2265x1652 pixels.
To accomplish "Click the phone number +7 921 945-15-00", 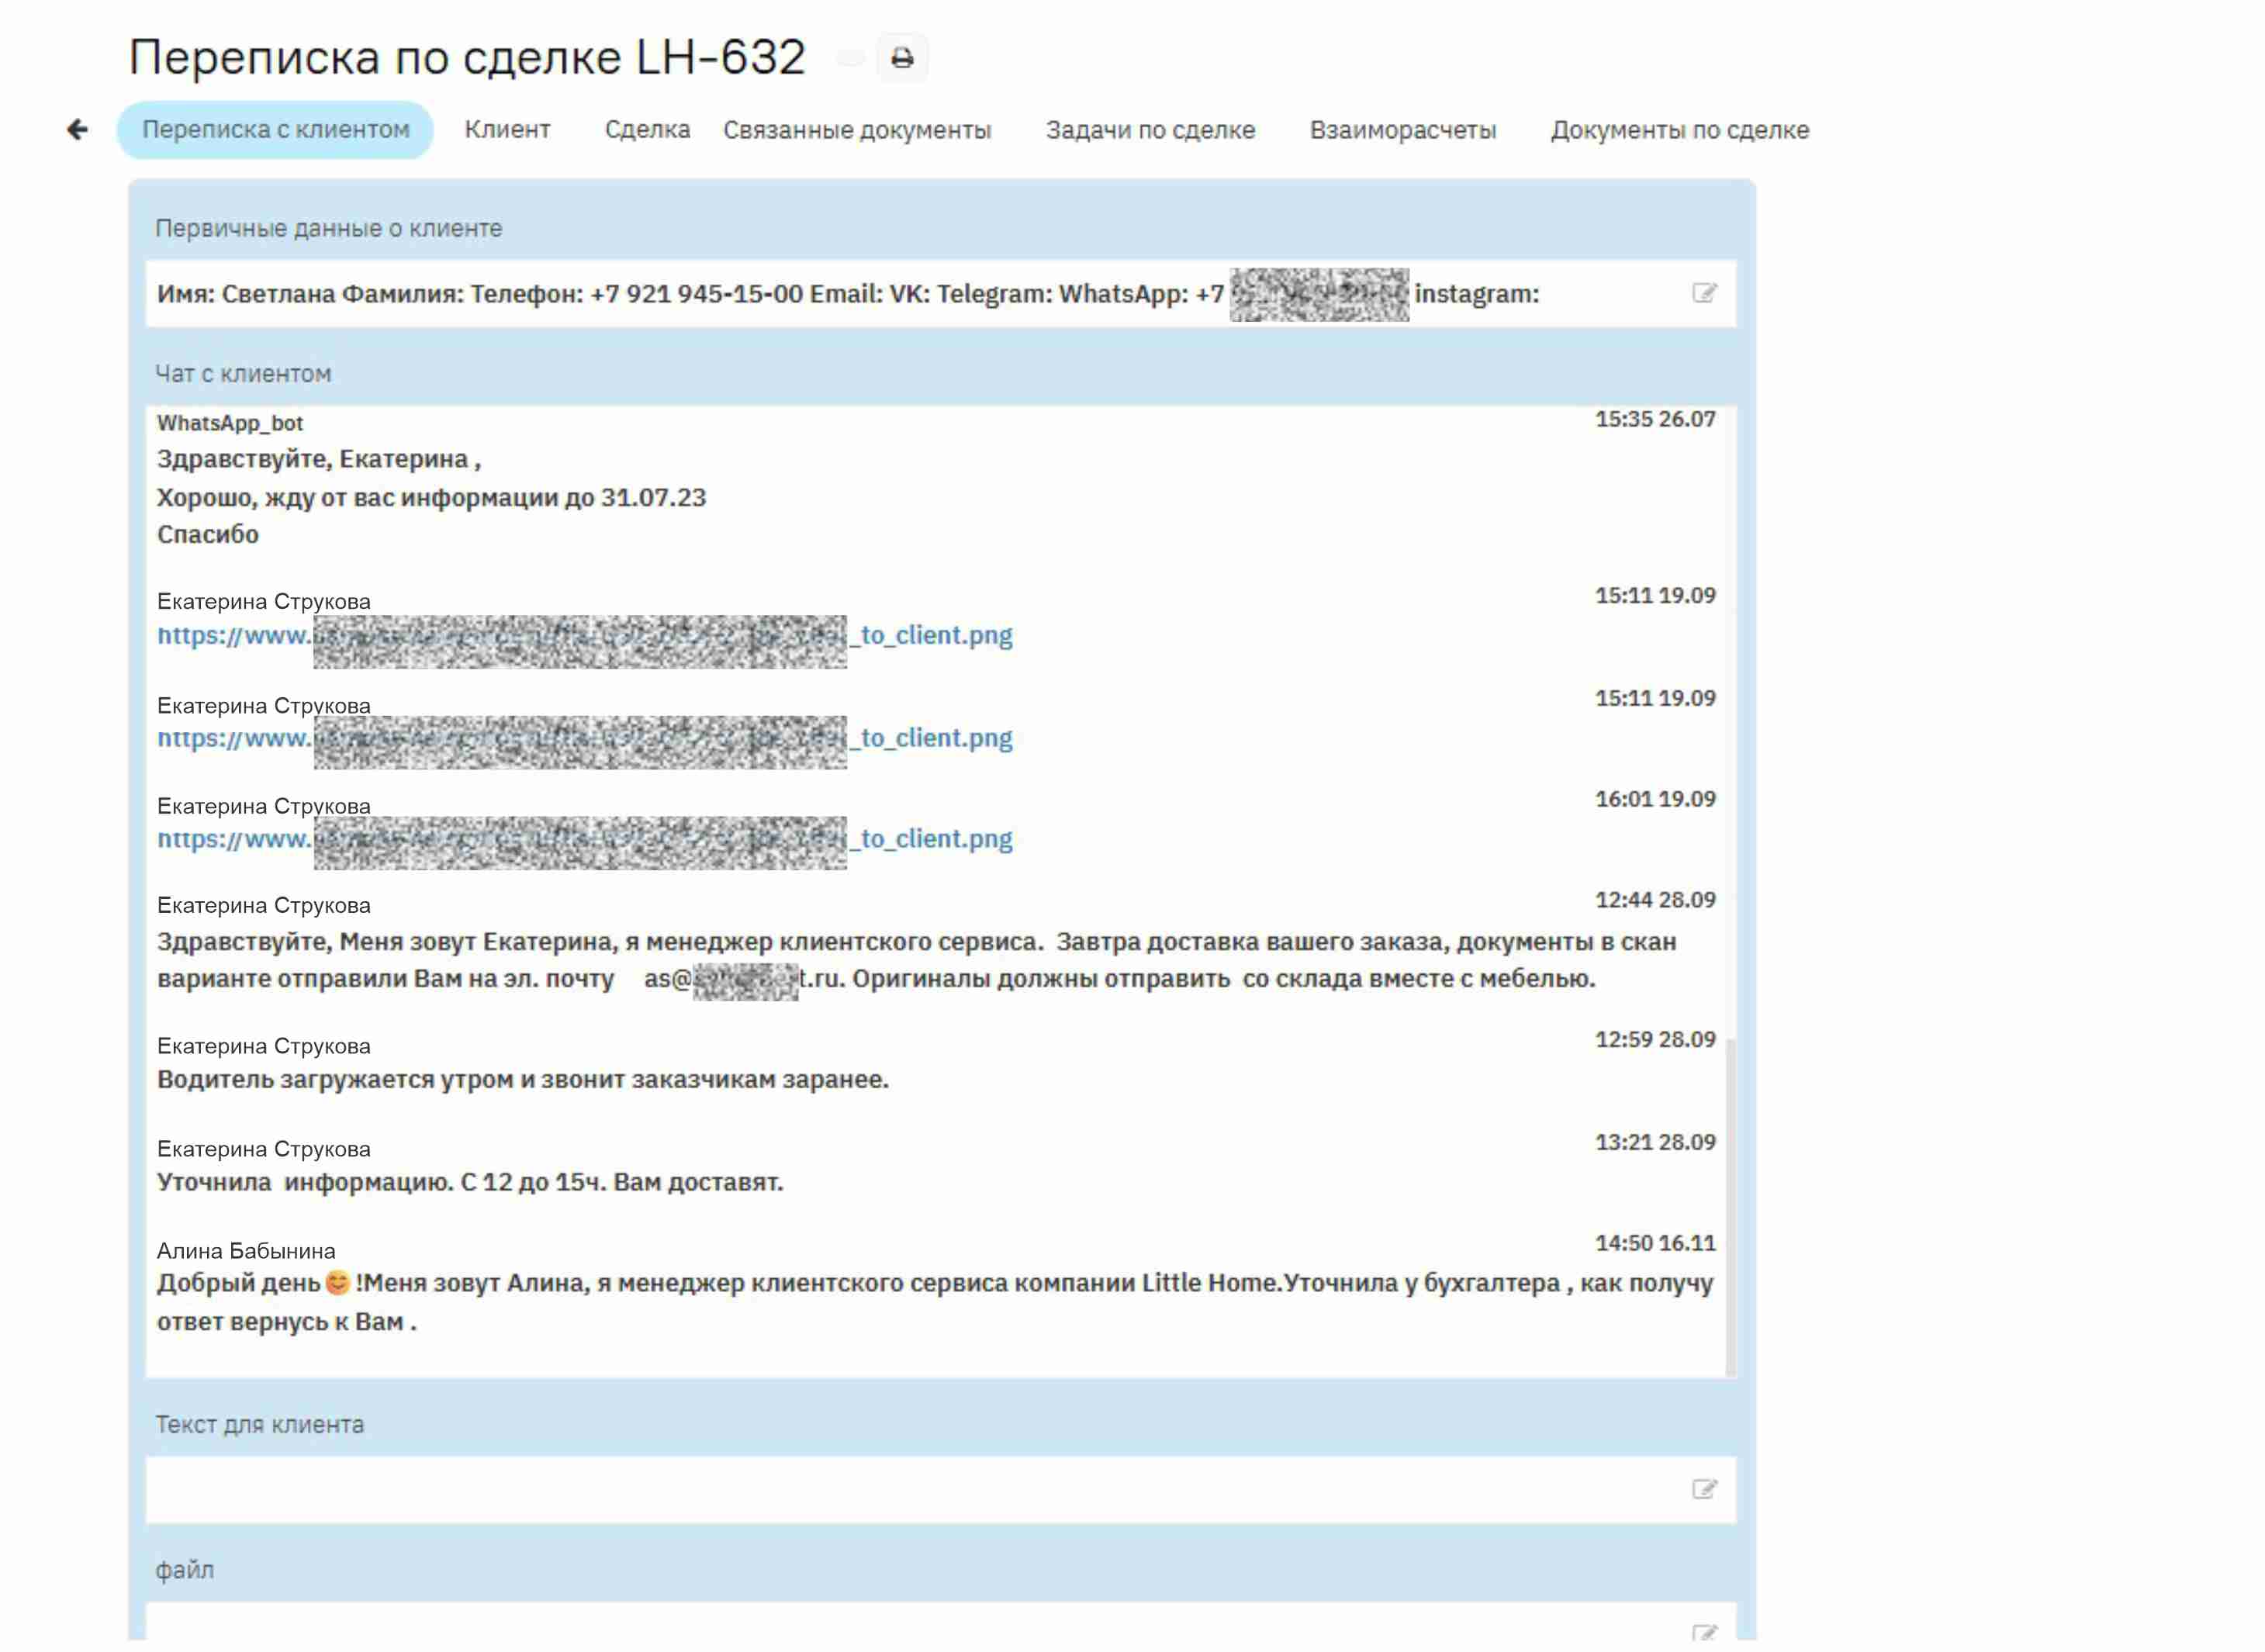I will 696,294.
